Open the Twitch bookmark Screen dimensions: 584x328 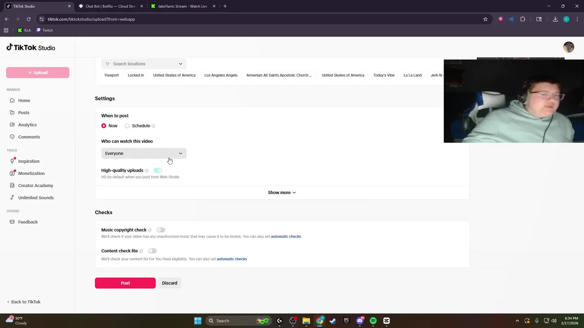pos(45,31)
